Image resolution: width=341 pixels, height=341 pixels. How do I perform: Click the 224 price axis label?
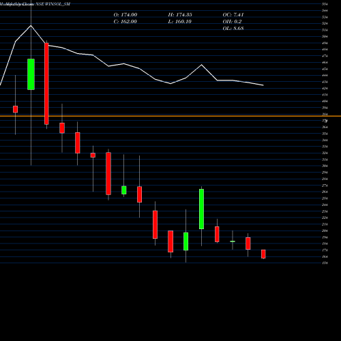[325, 218]
